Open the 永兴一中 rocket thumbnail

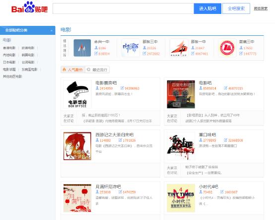pos(82,48)
